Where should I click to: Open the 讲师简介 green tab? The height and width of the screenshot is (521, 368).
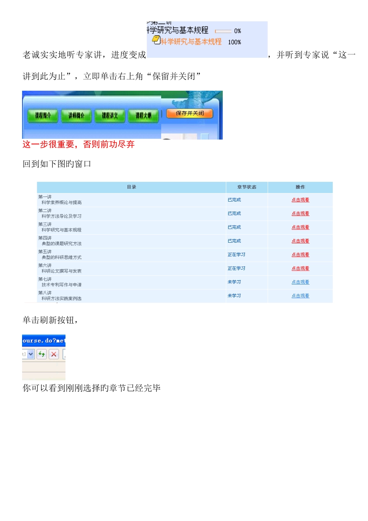click(x=76, y=116)
